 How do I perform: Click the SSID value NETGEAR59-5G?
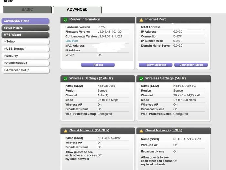tap(184, 86)
